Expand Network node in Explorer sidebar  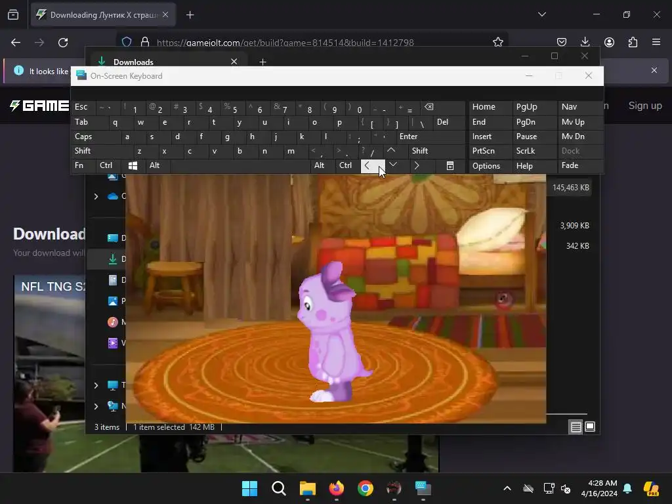click(96, 406)
